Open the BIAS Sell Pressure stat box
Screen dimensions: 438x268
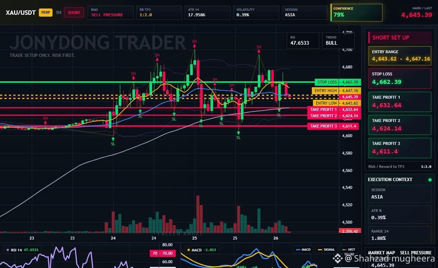coord(110,13)
